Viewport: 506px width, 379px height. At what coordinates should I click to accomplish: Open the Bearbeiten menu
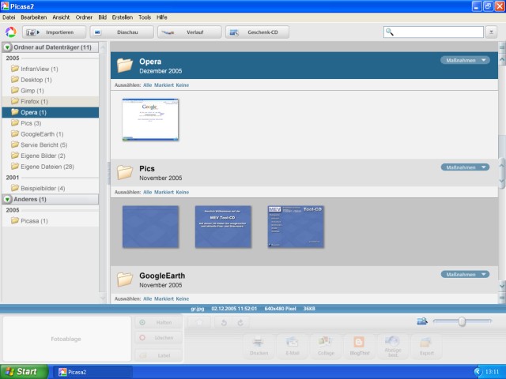coord(33,17)
